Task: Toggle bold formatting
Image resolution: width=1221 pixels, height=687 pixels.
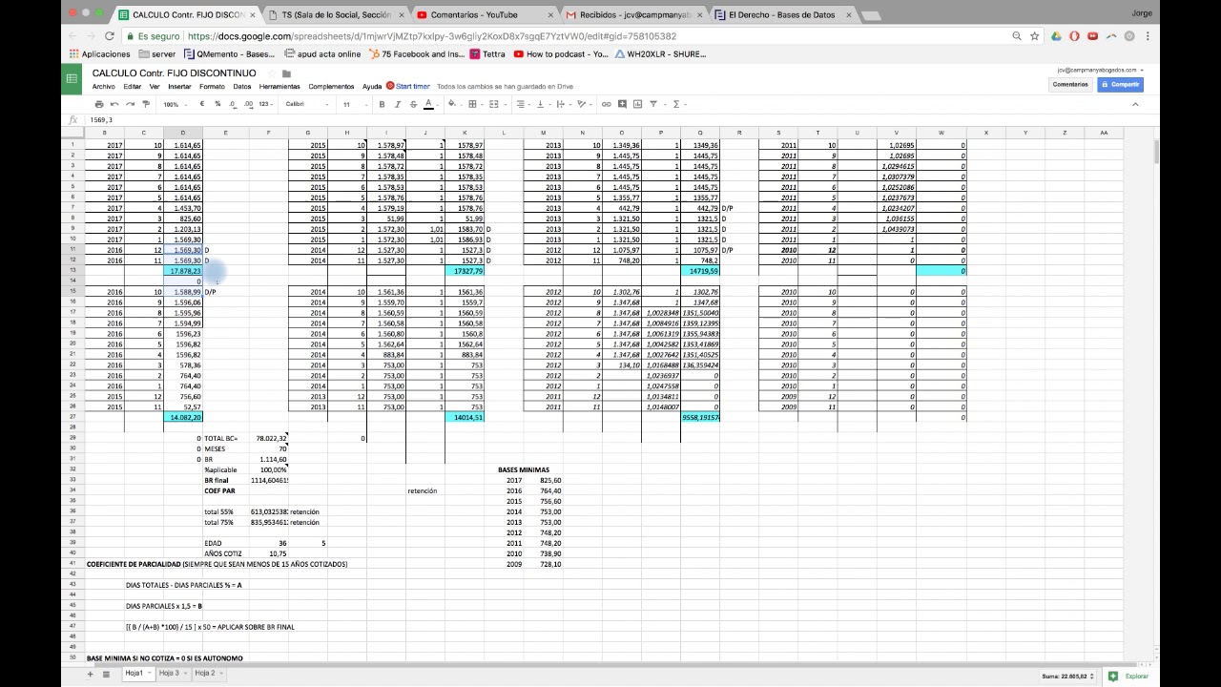Action: click(383, 104)
